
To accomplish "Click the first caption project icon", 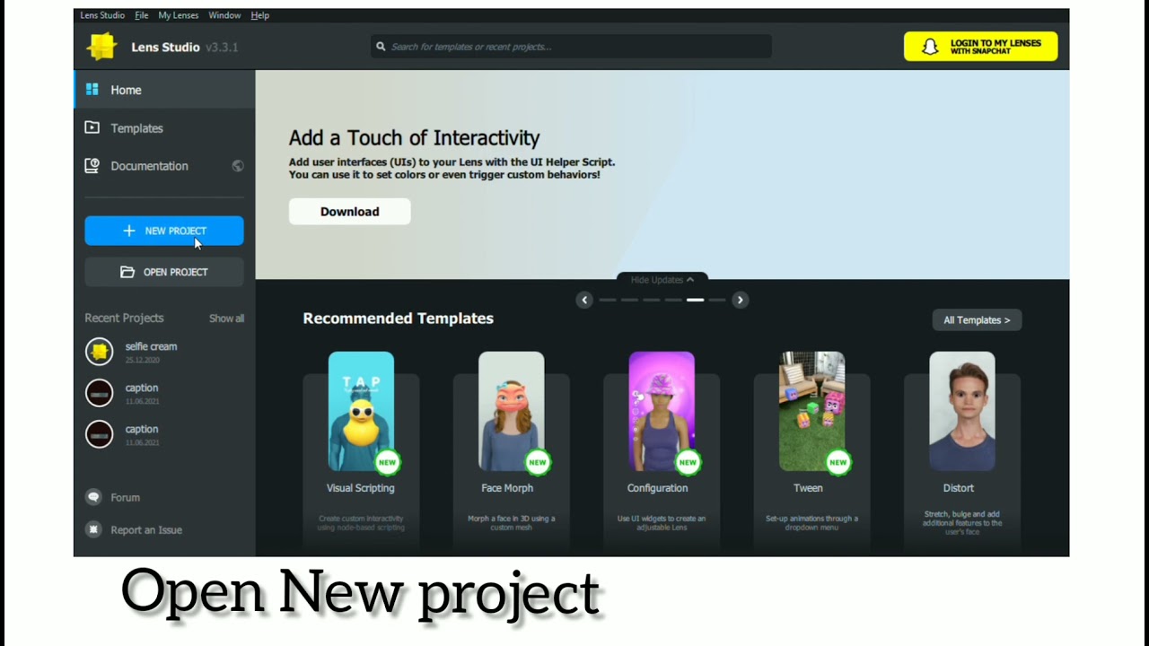I will tap(100, 393).
